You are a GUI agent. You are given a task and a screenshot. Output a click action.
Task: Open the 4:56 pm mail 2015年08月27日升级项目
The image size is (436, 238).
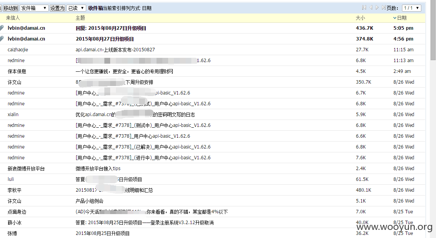pos(105,39)
